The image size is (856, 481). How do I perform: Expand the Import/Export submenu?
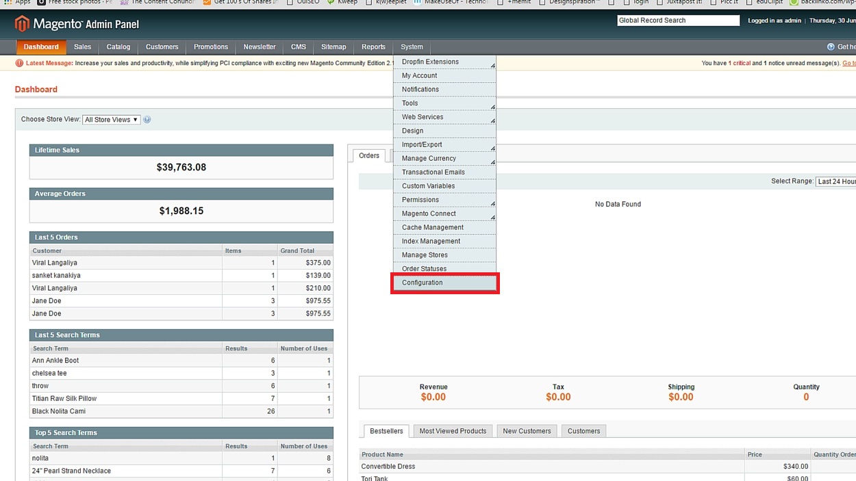pyautogui.click(x=444, y=144)
